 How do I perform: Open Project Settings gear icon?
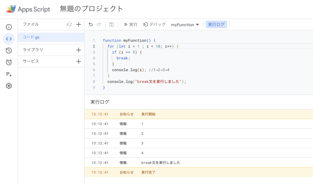pos(9,86)
